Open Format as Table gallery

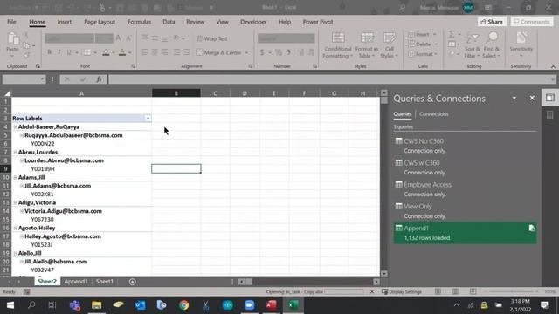point(367,45)
